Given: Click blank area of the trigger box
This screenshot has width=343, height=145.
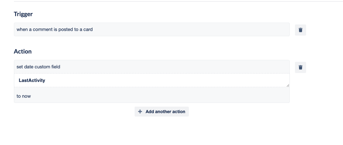Looking at the screenshot, I should (190, 29).
